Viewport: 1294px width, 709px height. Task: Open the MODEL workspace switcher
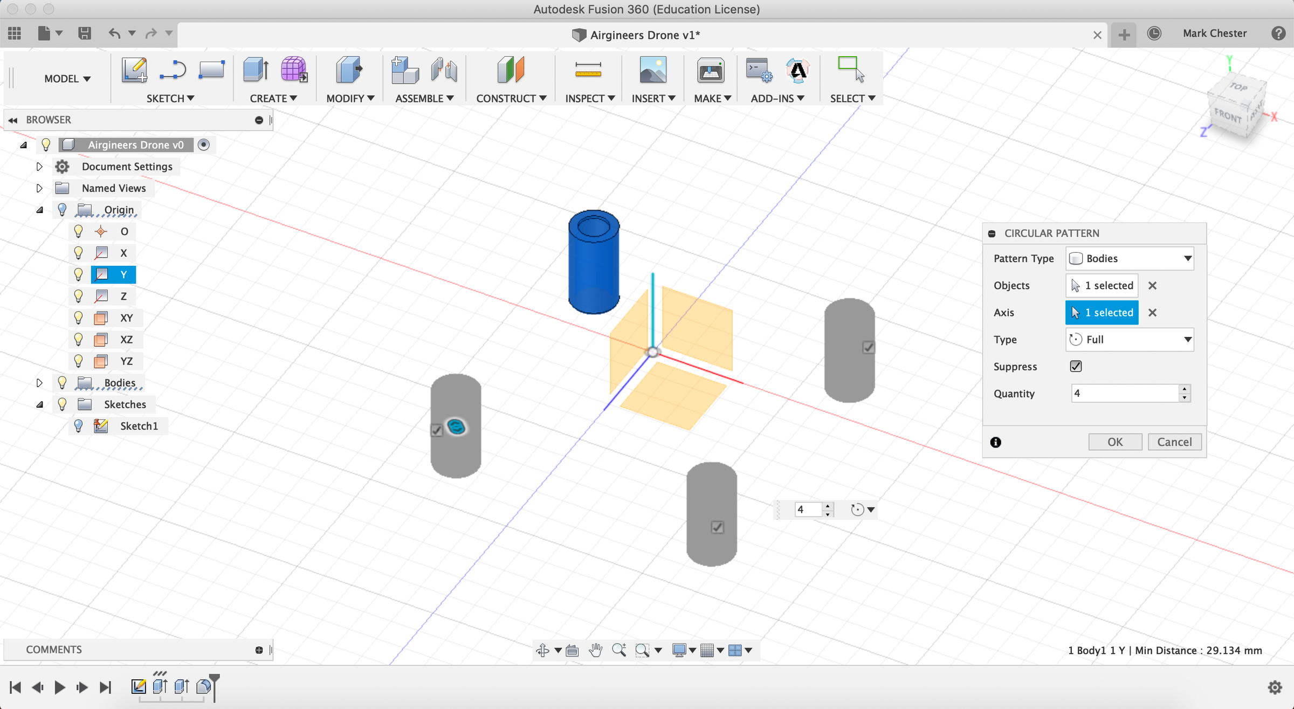[x=67, y=78]
